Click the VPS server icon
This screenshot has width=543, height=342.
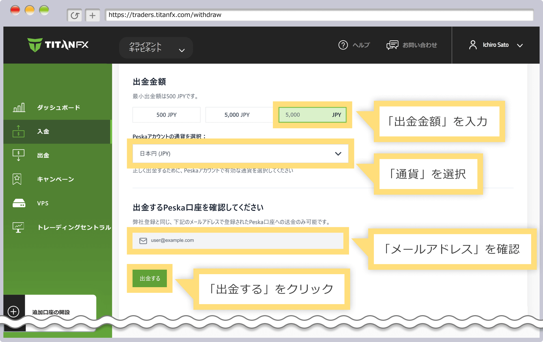19,203
